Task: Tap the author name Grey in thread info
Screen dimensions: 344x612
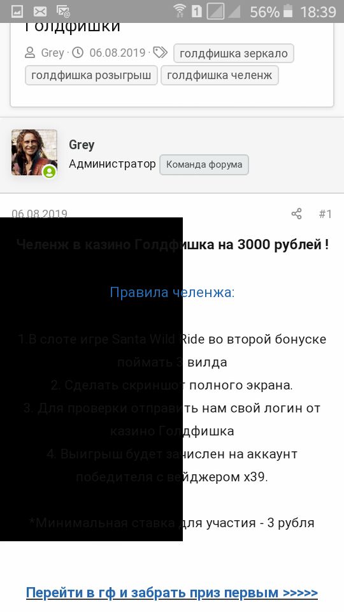Action: [52, 53]
